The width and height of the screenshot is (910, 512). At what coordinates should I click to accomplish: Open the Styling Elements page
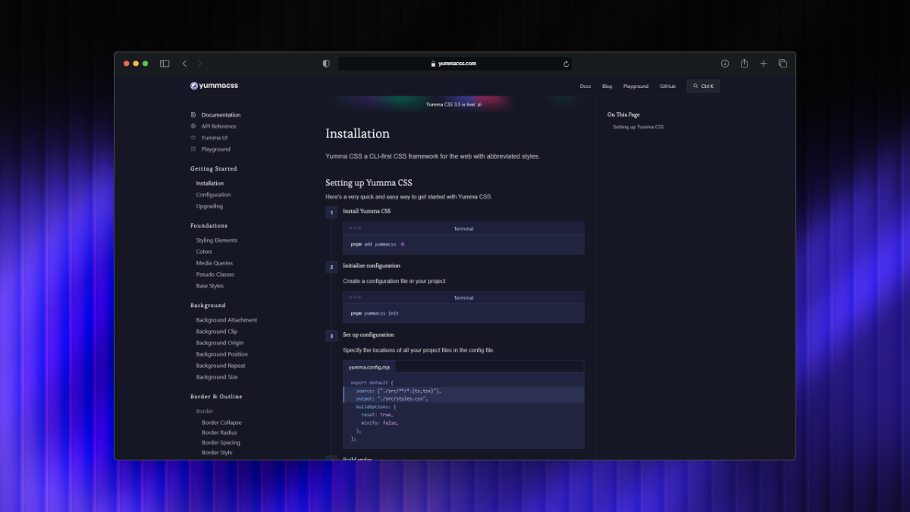pos(216,240)
